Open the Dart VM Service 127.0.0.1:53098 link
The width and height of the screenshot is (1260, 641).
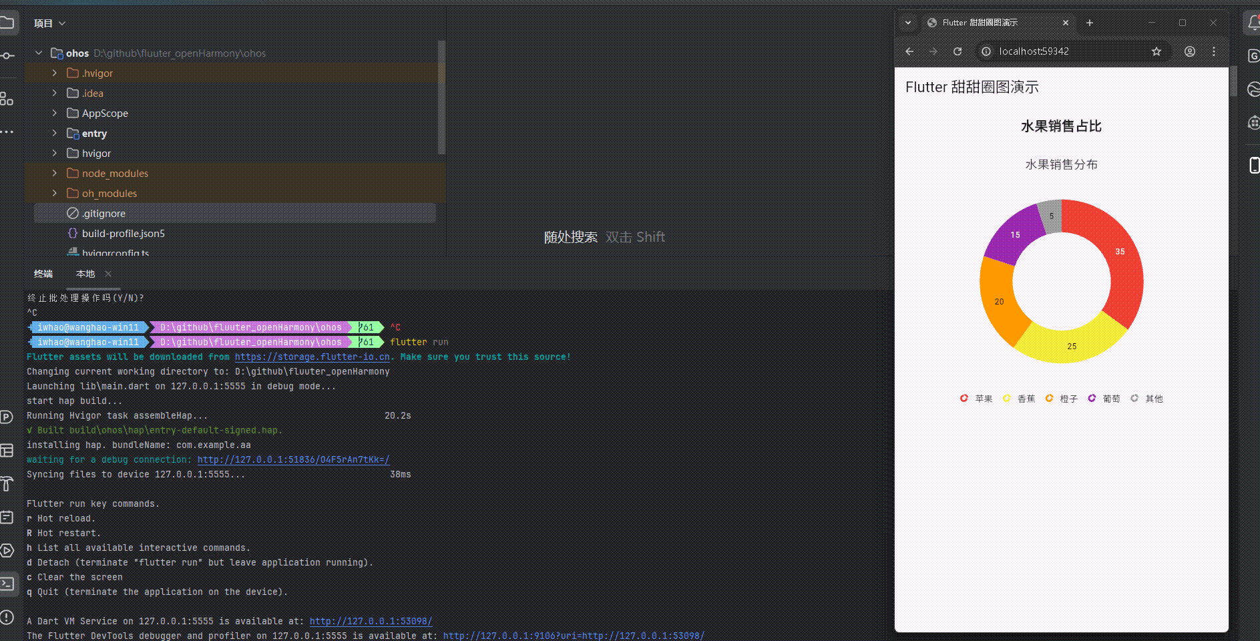pos(371,621)
